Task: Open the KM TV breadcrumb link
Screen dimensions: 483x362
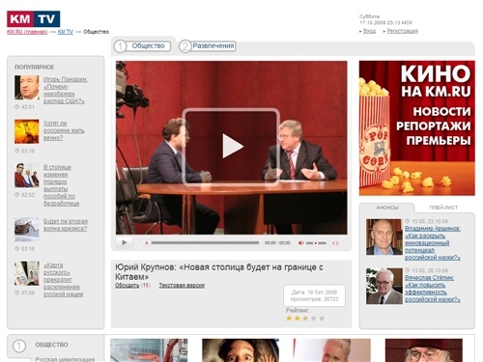Action: 66,32
